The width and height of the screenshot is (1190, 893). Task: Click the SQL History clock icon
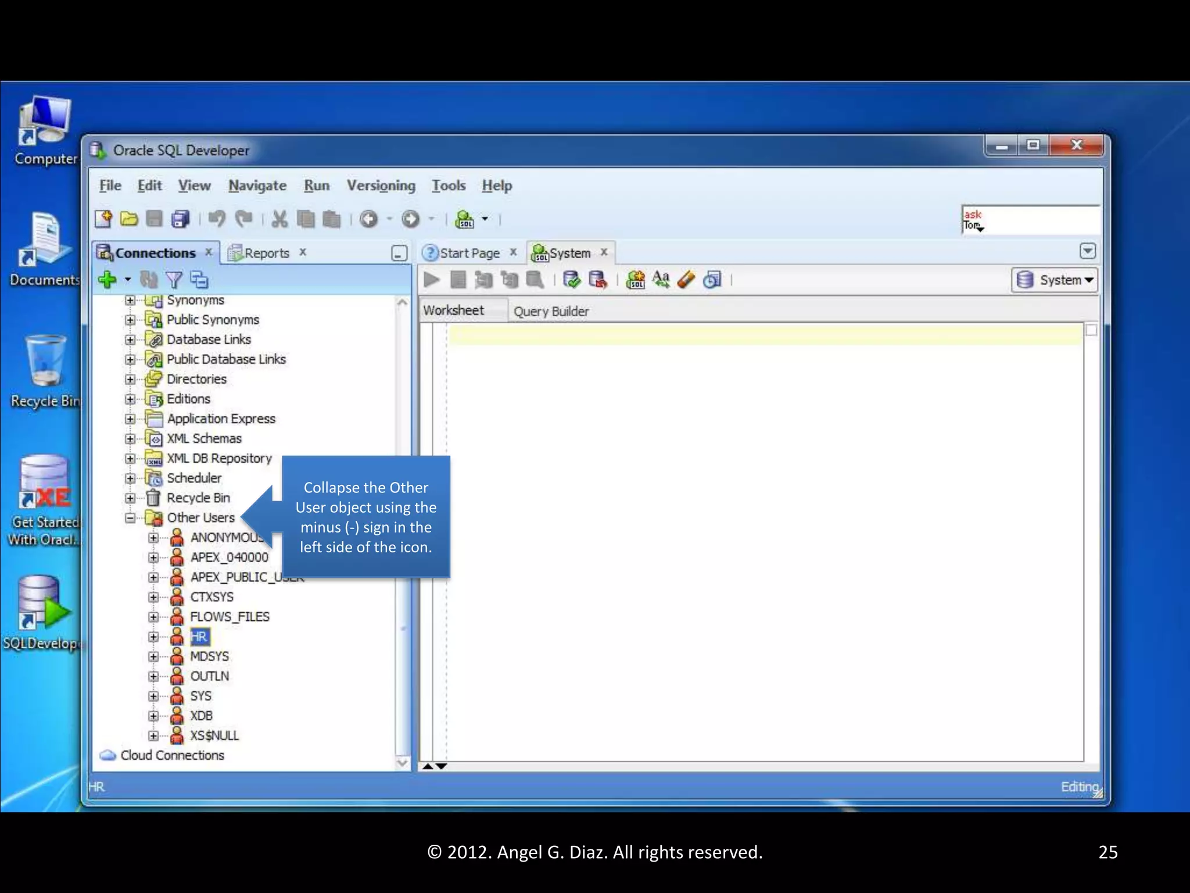tap(712, 280)
